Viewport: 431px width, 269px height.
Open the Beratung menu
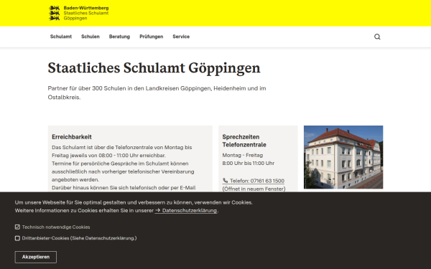click(119, 37)
